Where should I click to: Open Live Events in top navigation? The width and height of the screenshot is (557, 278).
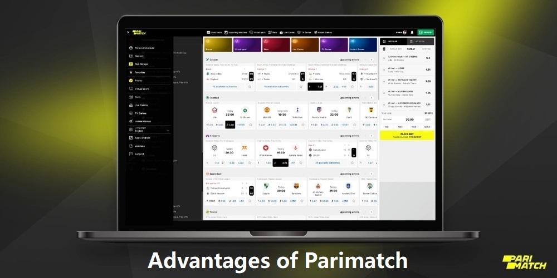click(x=214, y=32)
